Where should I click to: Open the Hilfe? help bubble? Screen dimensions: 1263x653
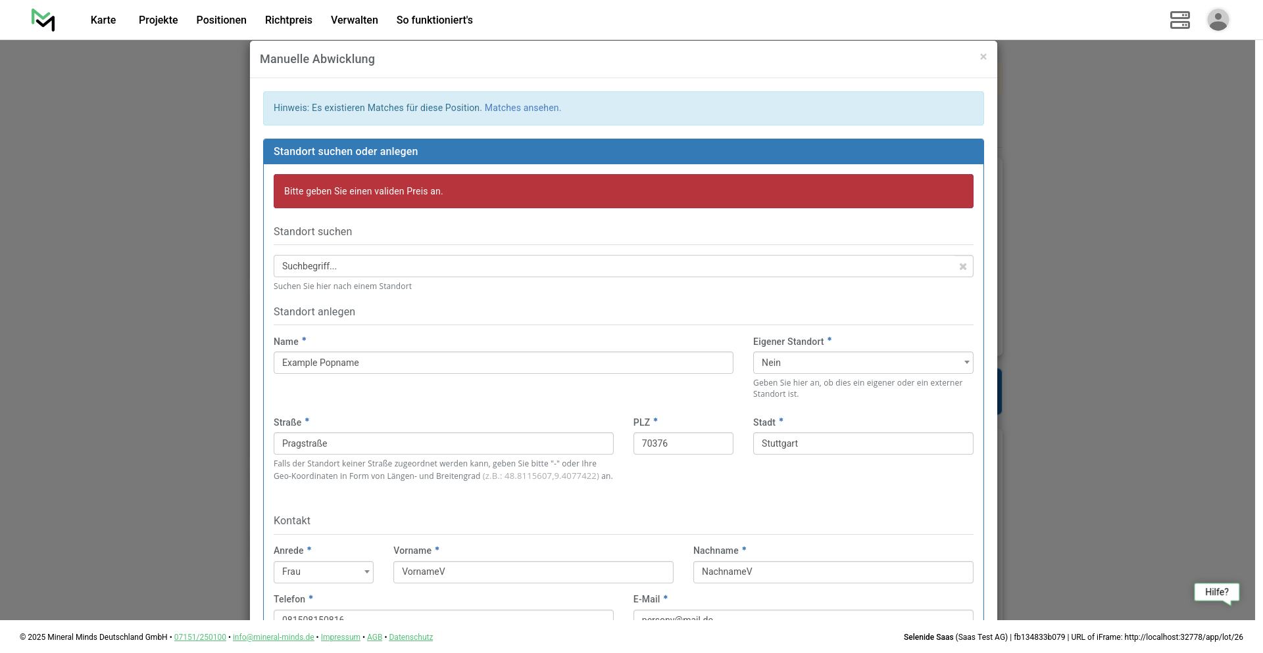pos(1216,592)
